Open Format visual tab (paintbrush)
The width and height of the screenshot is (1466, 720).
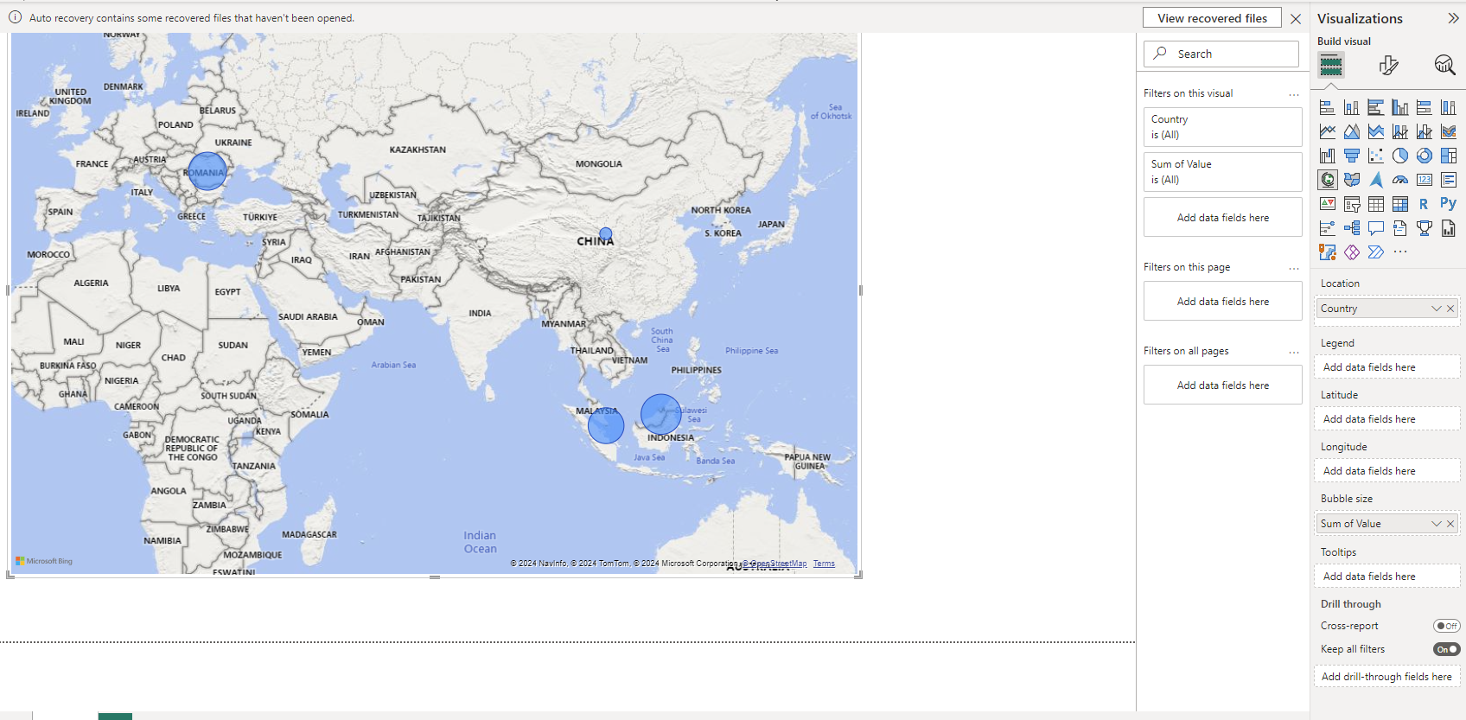[x=1388, y=65]
